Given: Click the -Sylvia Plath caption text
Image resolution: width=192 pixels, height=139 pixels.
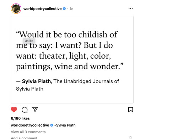Looking at the screenshot, I should coord(65,125).
